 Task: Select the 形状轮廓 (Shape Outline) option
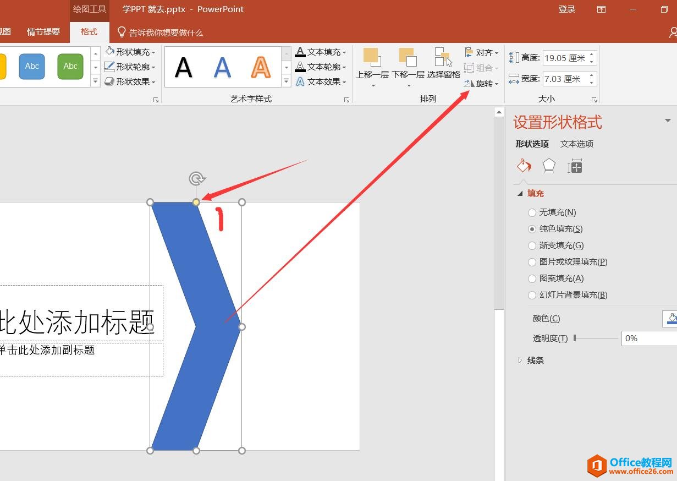[132, 67]
